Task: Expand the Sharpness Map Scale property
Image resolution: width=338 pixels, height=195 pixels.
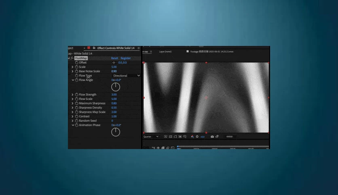Action: coord(73,112)
